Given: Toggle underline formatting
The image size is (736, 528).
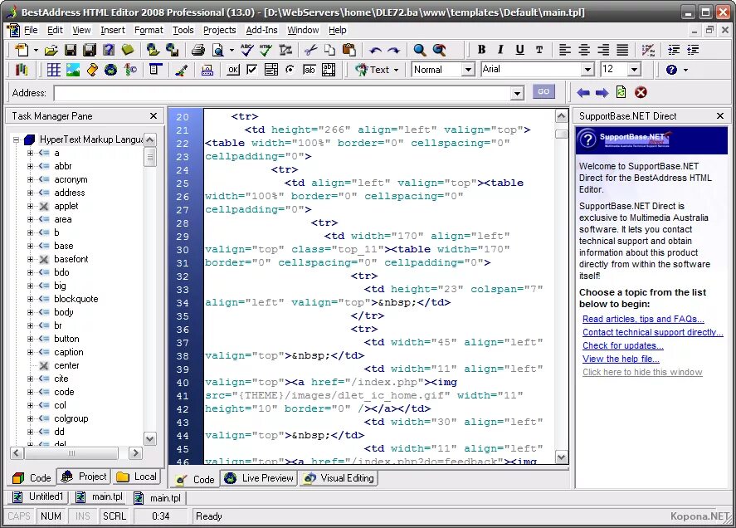Looking at the screenshot, I should click(519, 50).
